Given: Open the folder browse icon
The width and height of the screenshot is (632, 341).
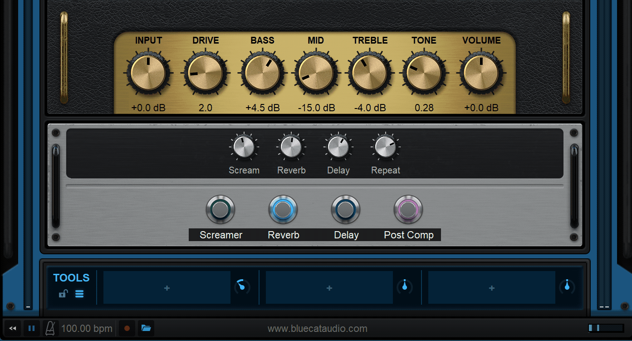Looking at the screenshot, I should pos(146,328).
